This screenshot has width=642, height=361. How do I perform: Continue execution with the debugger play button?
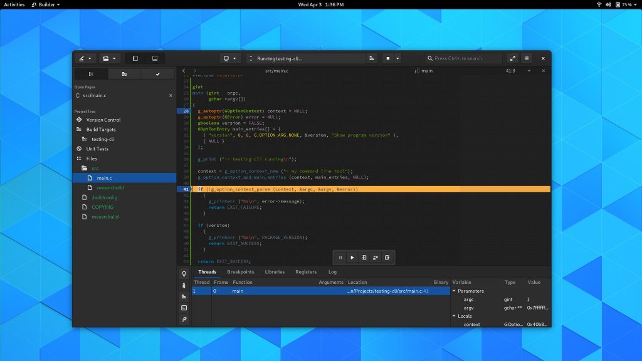[352, 258]
